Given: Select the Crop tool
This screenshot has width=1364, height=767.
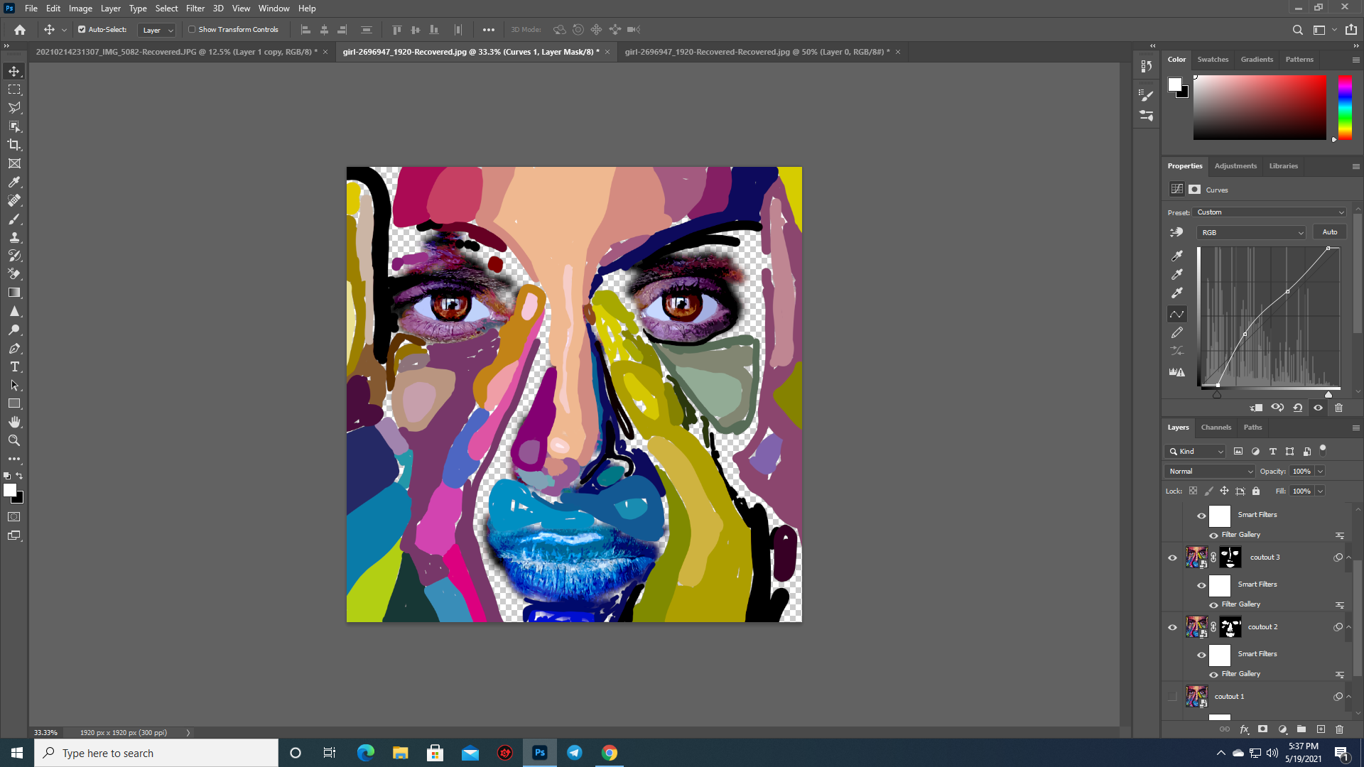Looking at the screenshot, I should tap(14, 145).
